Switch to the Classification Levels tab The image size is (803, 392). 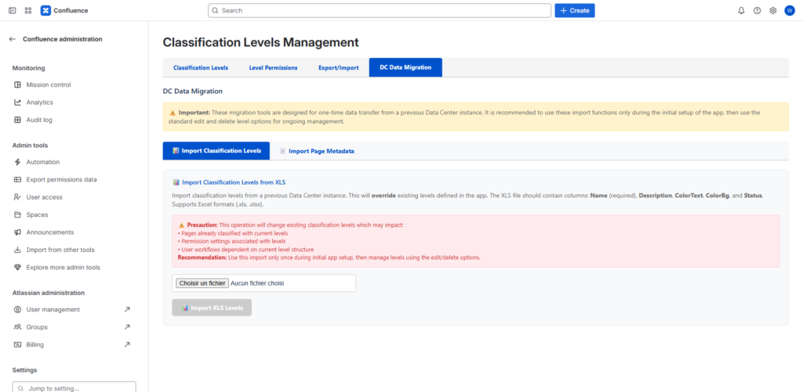(200, 68)
